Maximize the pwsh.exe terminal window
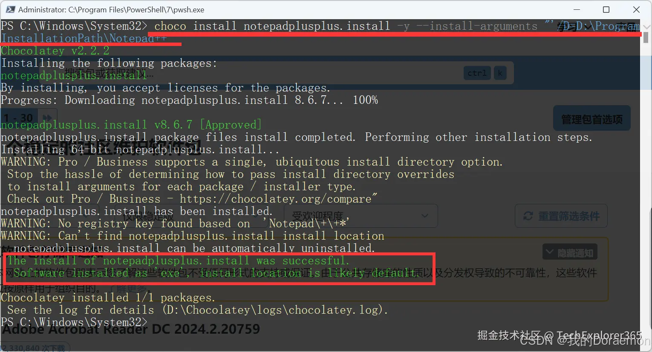 [x=606, y=9]
